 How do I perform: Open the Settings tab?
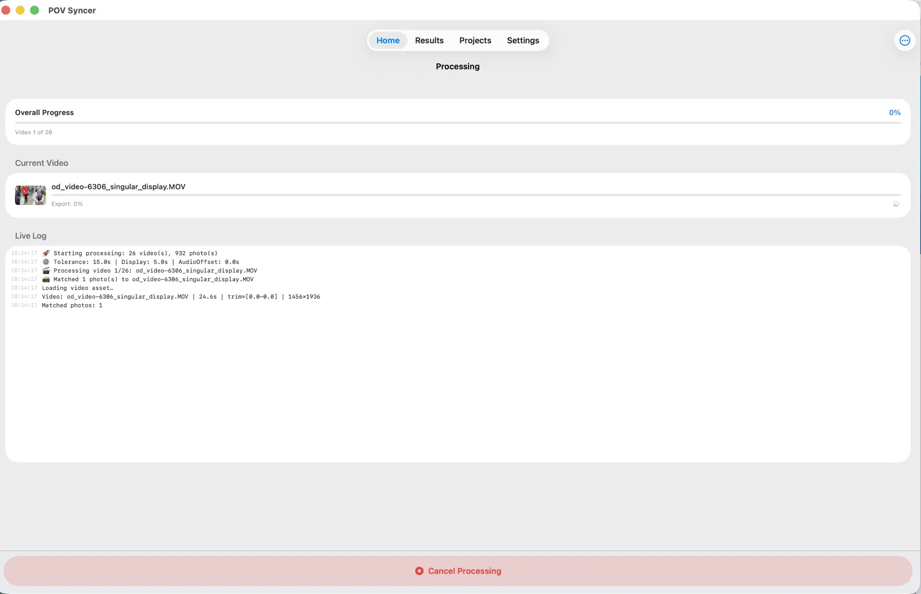523,40
